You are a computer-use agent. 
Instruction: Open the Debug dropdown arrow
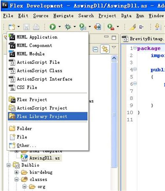coord(75,26)
